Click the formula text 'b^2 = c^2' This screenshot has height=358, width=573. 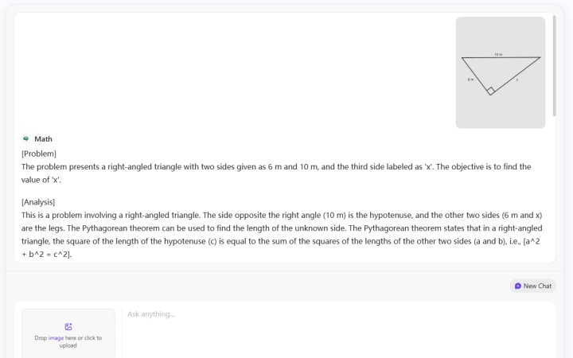point(49,255)
